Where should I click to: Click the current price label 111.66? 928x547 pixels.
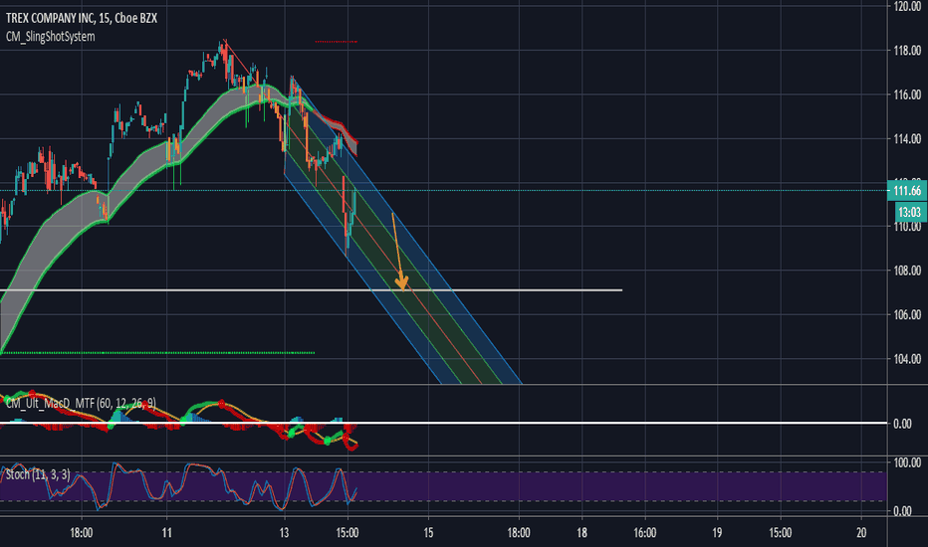click(x=907, y=190)
